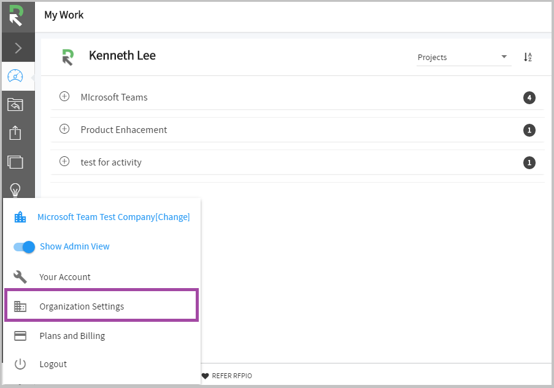
Task: Open the content library stacked pages icon
Action: click(x=15, y=162)
